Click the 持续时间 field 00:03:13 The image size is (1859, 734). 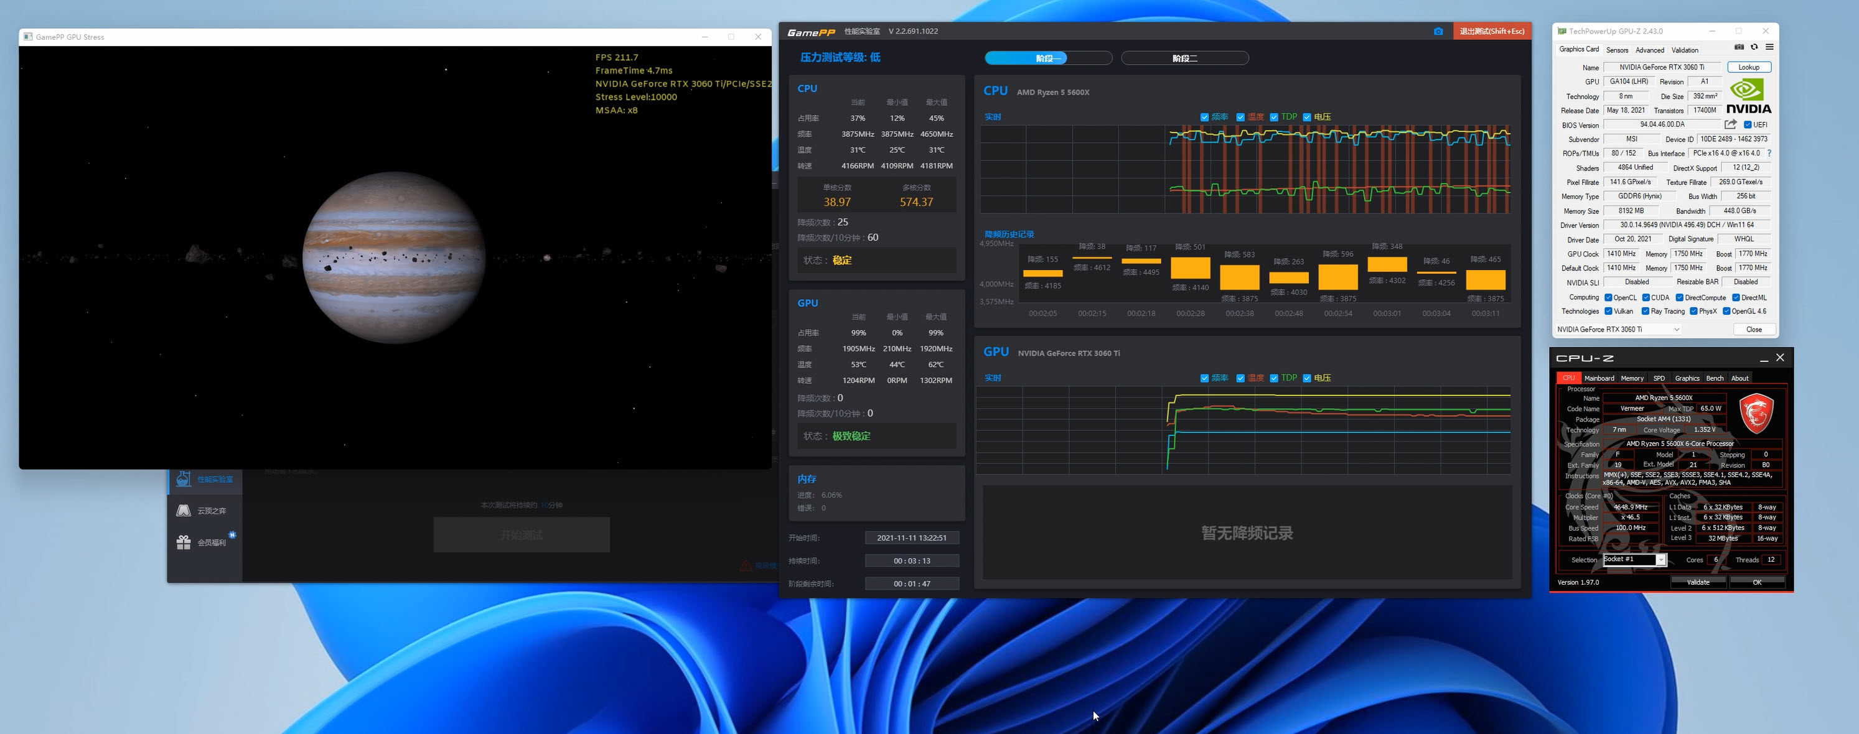(x=912, y=560)
